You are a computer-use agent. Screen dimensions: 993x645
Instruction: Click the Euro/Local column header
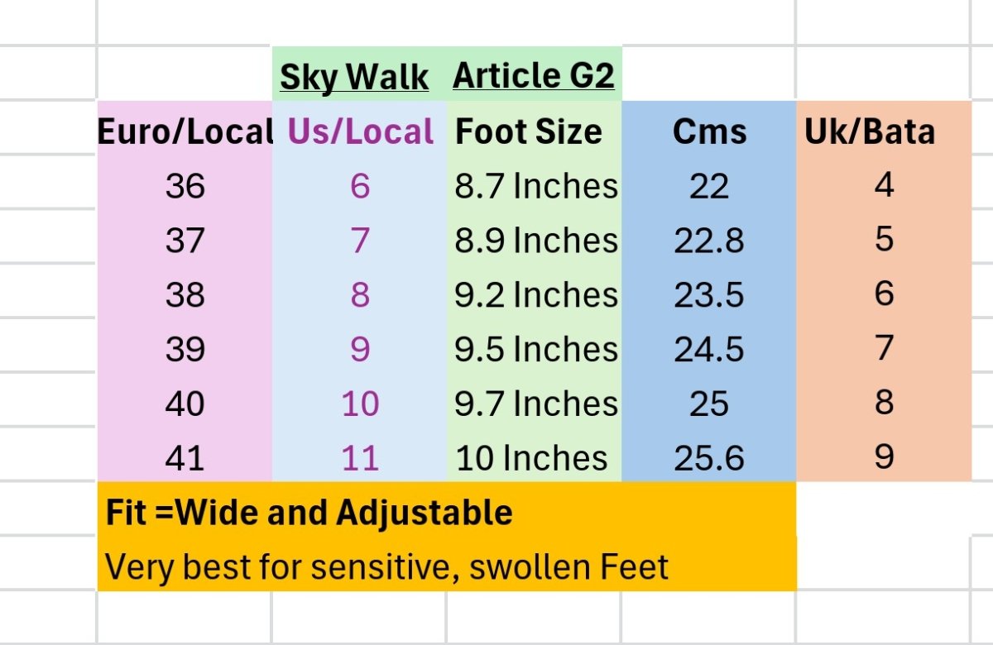185,131
